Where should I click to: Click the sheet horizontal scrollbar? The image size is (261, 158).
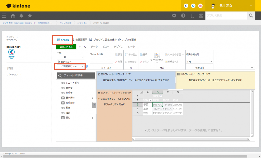click(191, 139)
